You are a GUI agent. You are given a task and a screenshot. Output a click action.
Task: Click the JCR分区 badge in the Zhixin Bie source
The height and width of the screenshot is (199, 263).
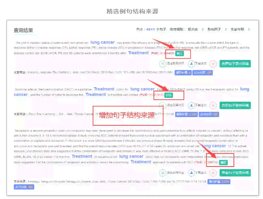[209, 114]
